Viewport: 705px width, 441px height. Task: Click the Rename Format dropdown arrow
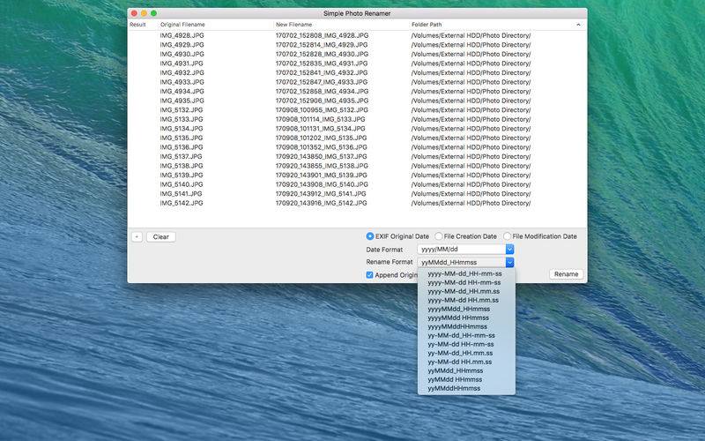point(509,262)
